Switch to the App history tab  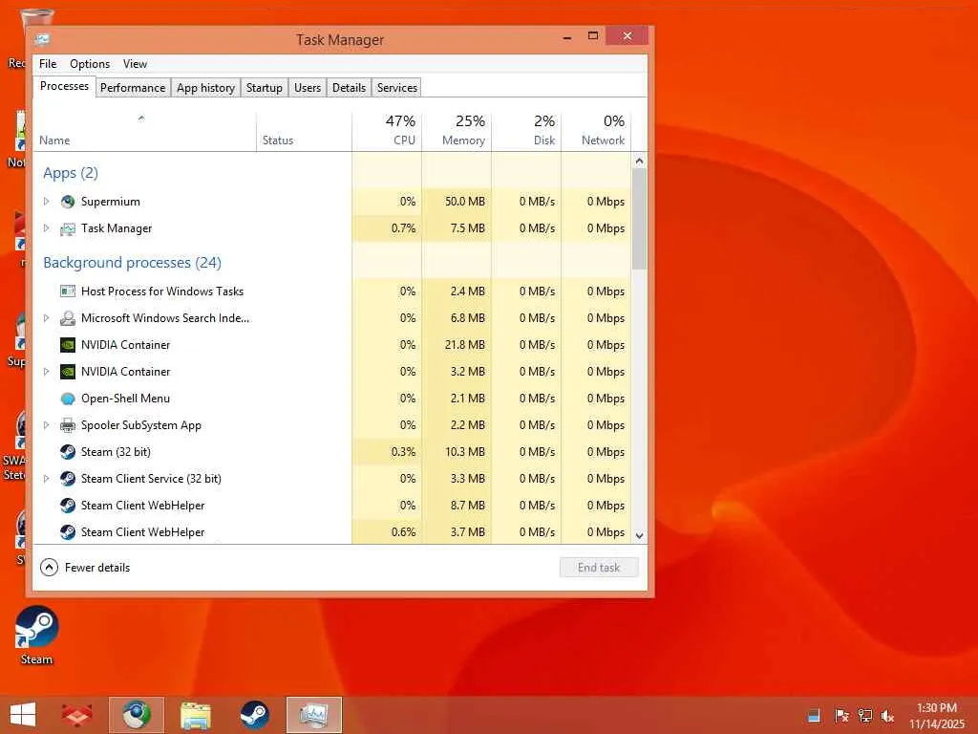click(x=206, y=88)
